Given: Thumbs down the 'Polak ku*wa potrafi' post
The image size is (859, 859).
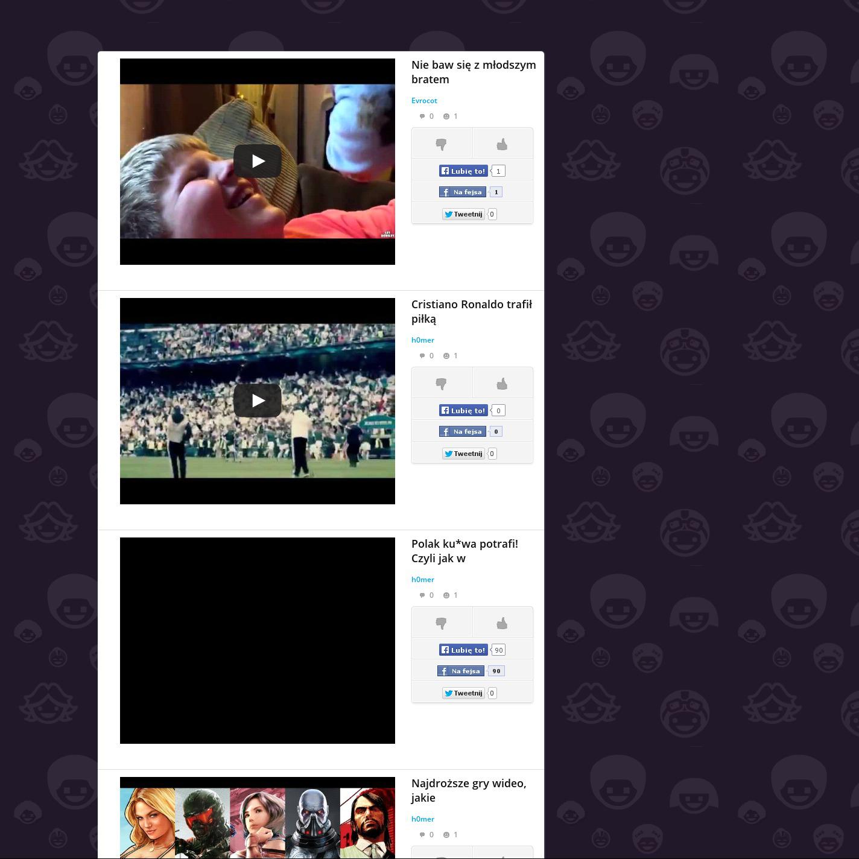Looking at the screenshot, I should (x=442, y=623).
